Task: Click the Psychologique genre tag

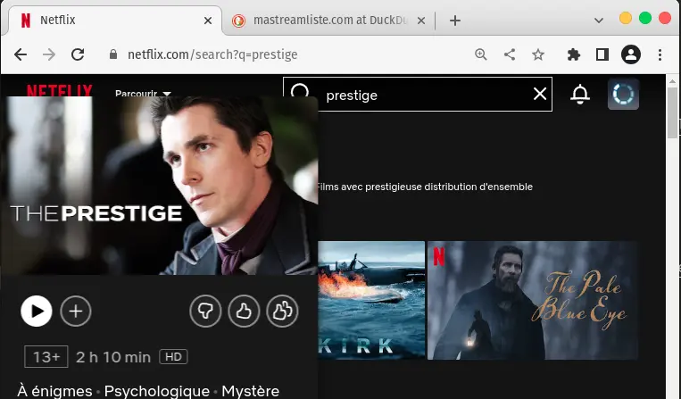Action: click(x=157, y=391)
